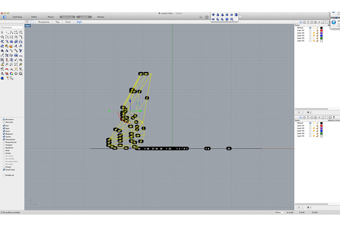Open the plus/minus menu in the upper layers panel
The width and height of the screenshot is (340, 226).
tap(300, 113)
